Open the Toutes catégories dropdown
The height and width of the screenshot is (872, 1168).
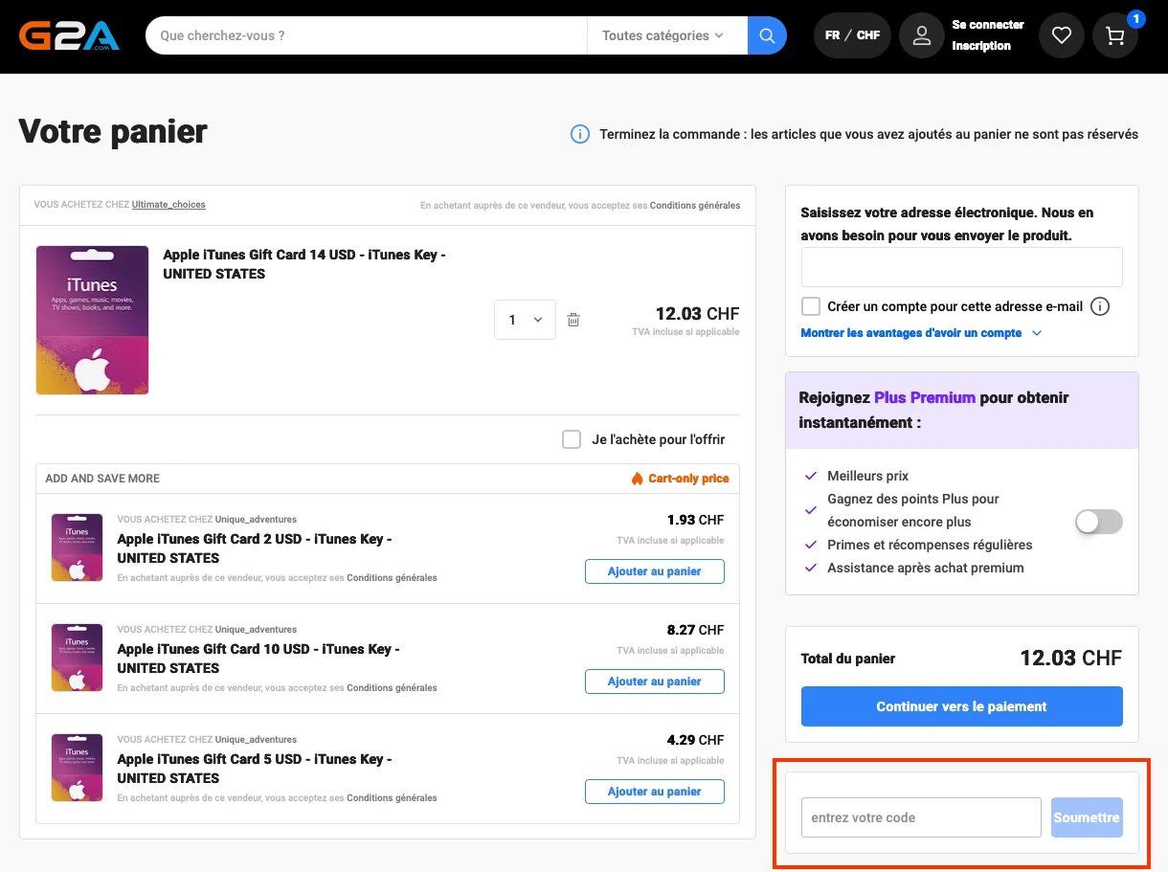[666, 34]
